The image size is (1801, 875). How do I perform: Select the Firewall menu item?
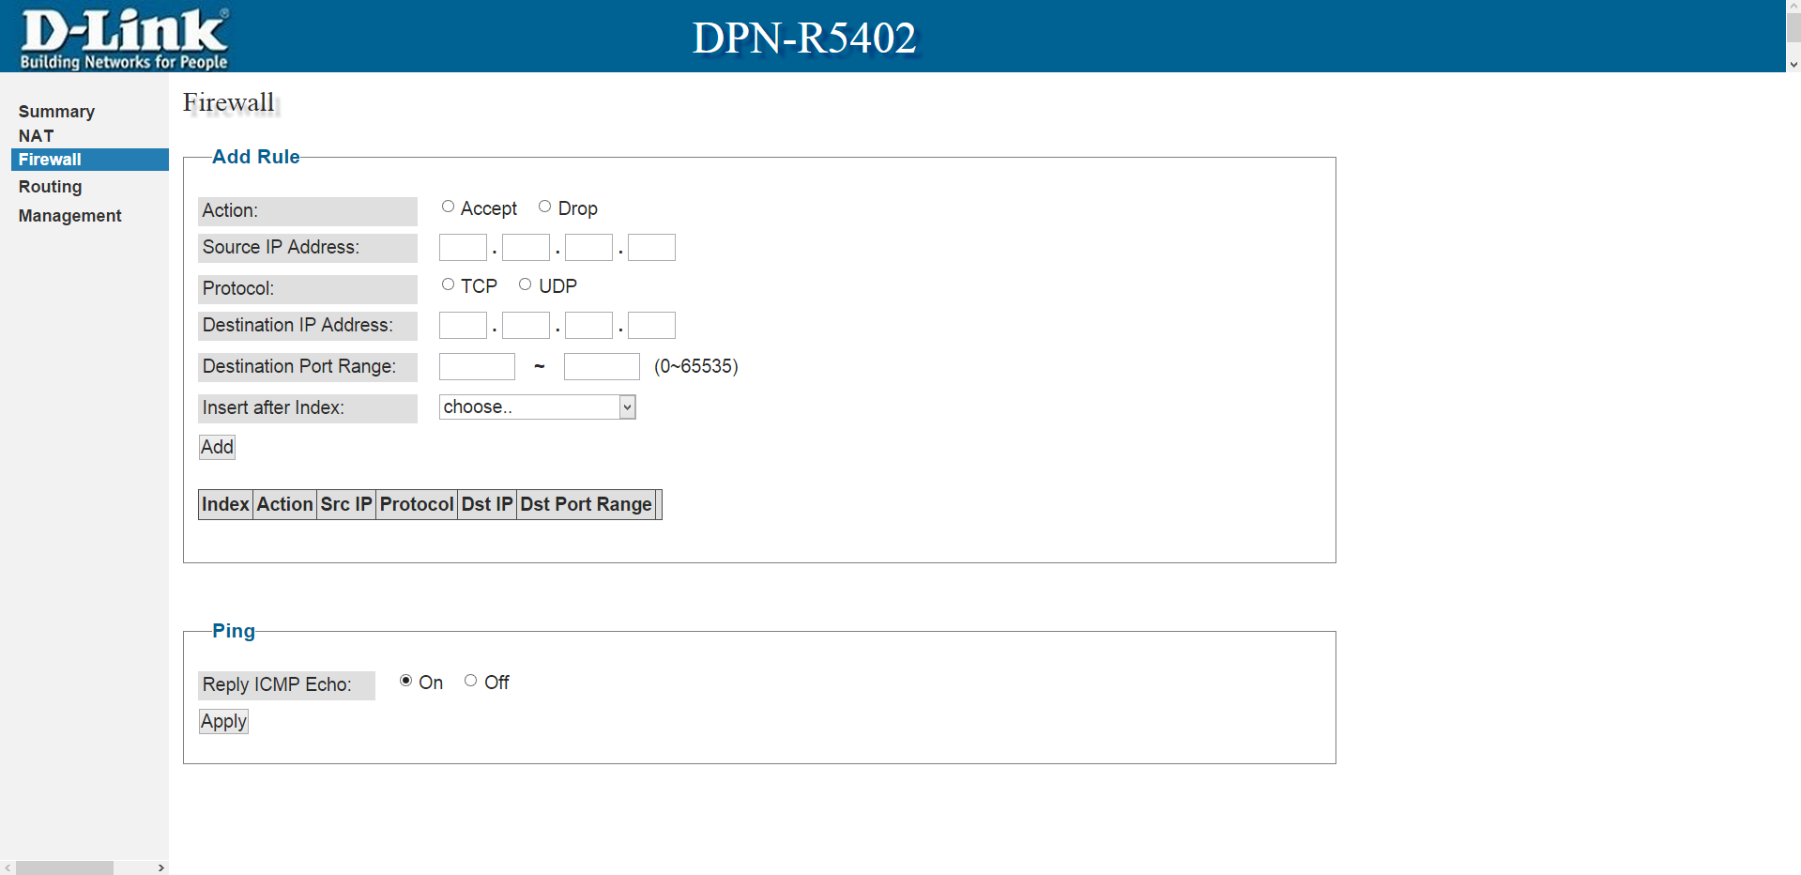pos(90,160)
